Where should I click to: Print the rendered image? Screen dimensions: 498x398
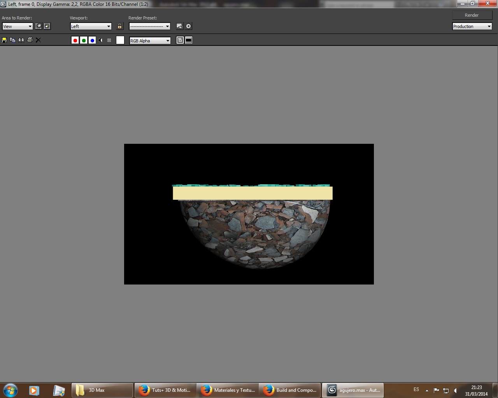tap(30, 40)
